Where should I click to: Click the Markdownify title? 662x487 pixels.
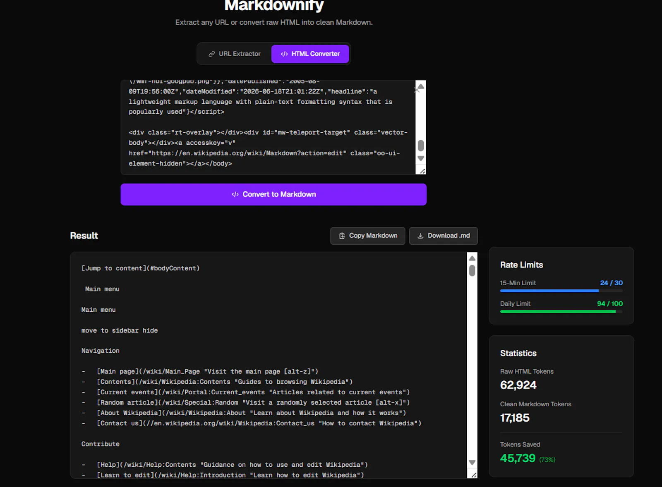pos(274,5)
